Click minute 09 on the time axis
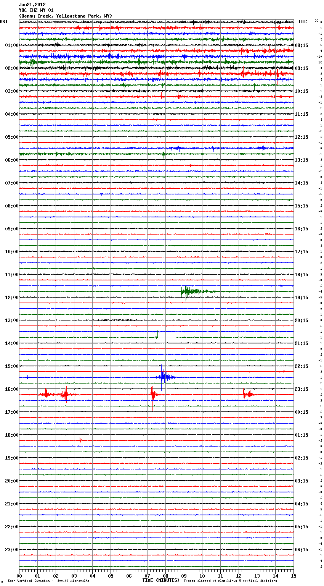 tap(184, 576)
